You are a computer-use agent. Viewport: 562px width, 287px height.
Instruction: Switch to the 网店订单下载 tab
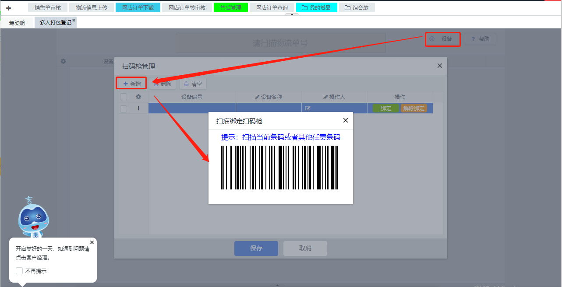coord(138,7)
